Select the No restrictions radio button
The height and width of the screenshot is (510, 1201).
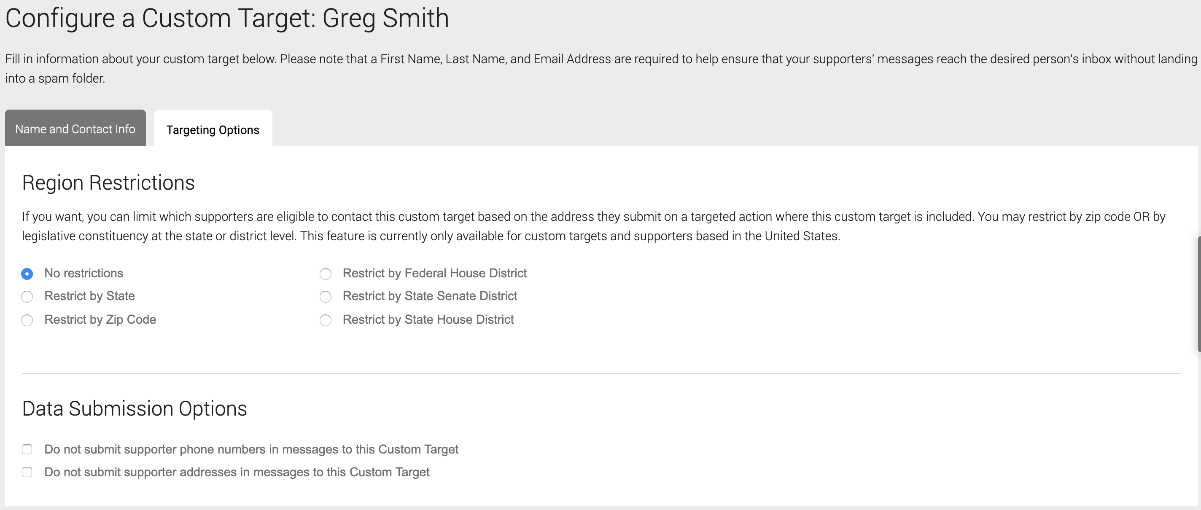click(27, 274)
